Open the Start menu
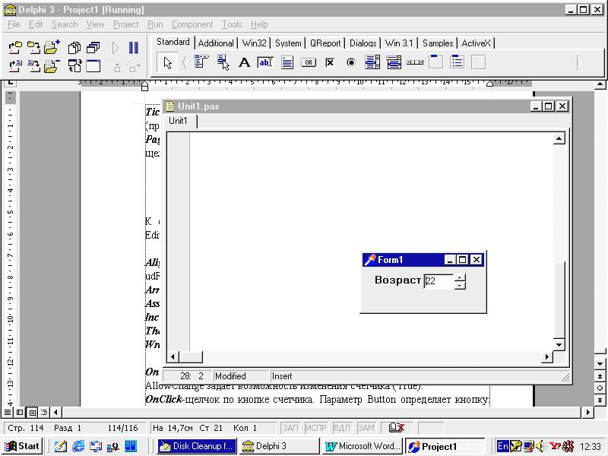608x456 pixels. point(22,446)
